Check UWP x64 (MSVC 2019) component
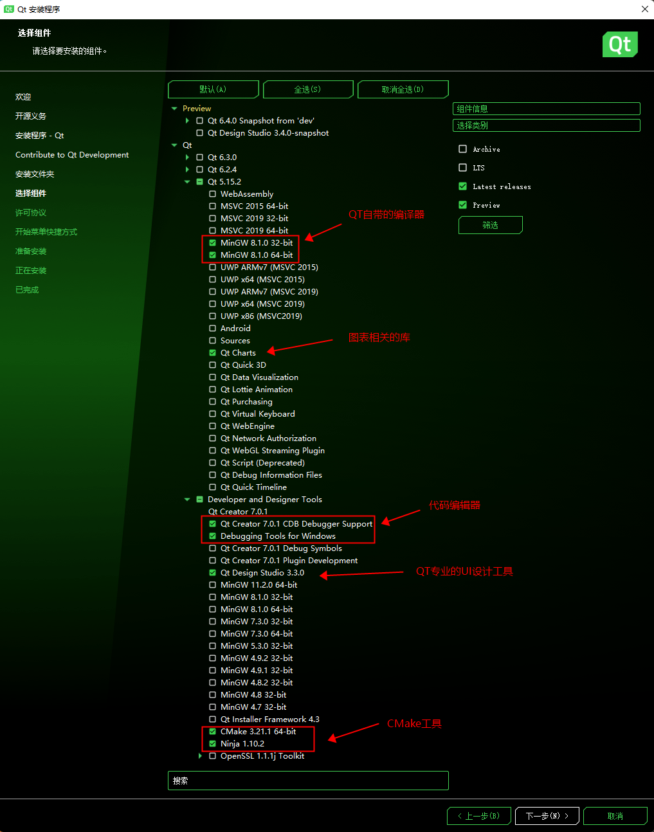 pyautogui.click(x=212, y=304)
